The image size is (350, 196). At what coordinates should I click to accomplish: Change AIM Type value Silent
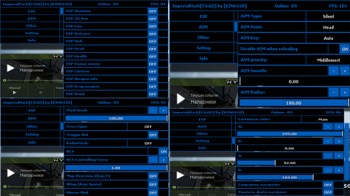(x=328, y=16)
